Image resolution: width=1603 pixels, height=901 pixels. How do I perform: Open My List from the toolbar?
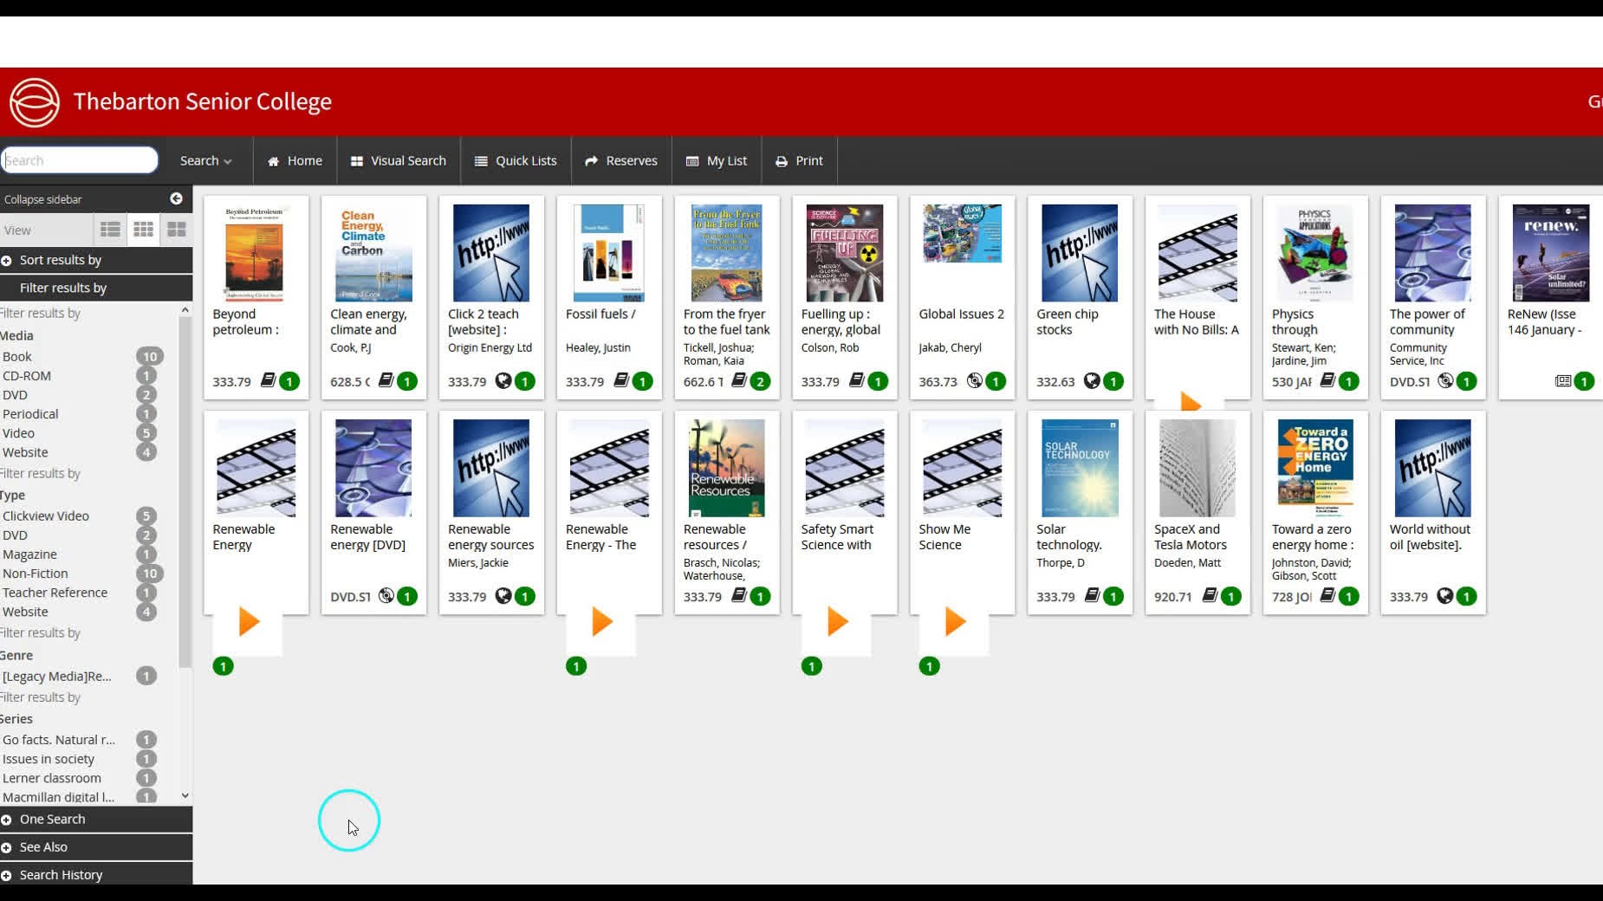716,160
